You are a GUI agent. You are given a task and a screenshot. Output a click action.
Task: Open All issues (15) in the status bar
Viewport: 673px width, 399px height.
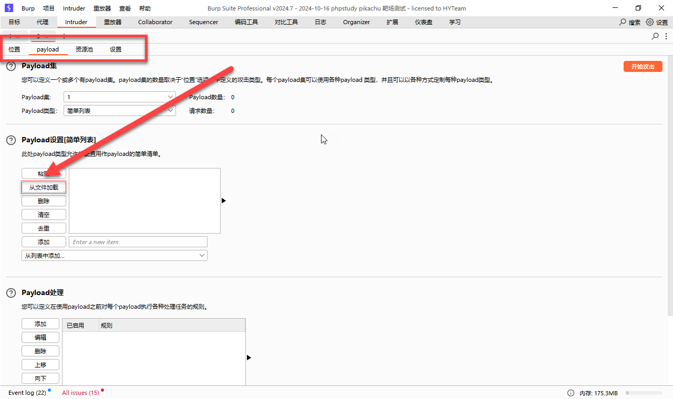point(80,393)
